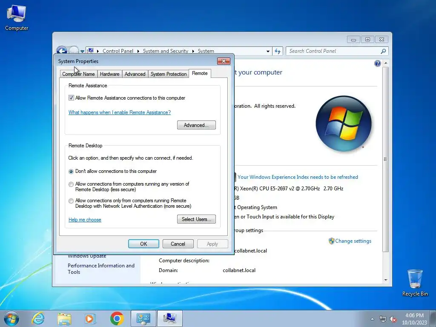Click the System breadcrumb in address bar
436x327 pixels.
pos(206,51)
